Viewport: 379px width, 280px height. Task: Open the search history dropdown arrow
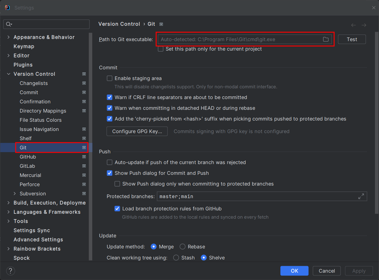coord(11,25)
